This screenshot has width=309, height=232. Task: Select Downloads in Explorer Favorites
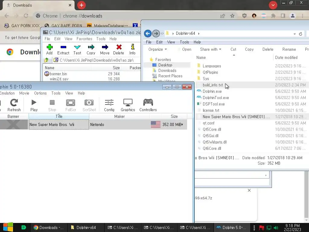[167, 70]
